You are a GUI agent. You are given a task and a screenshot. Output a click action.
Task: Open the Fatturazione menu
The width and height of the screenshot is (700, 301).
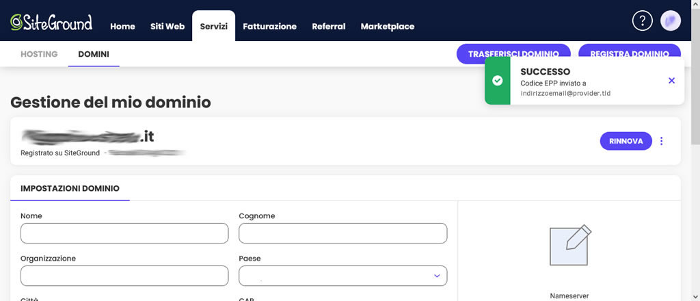point(269,27)
